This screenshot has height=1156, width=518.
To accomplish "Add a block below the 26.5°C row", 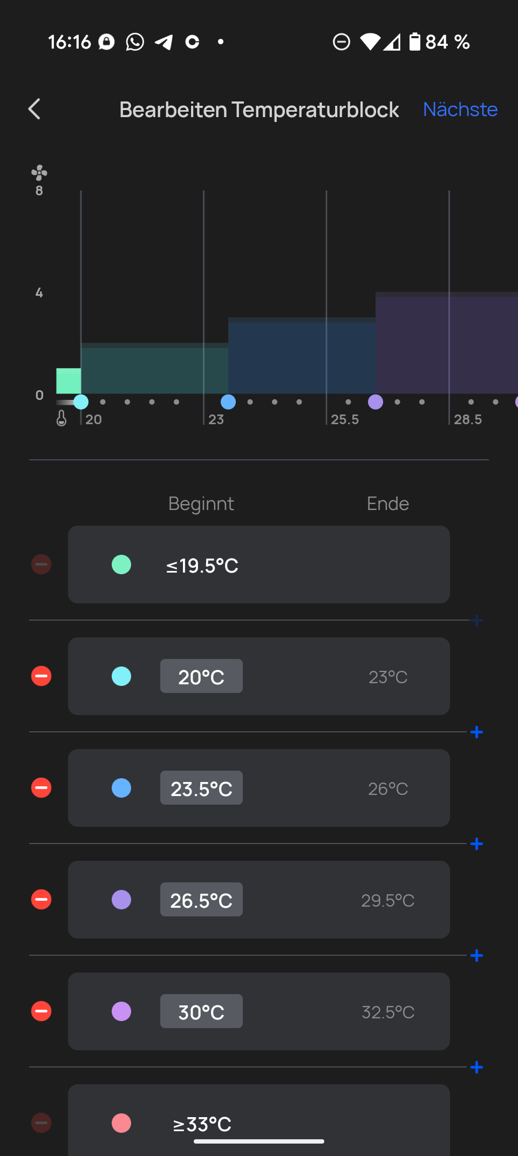I will pyautogui.click(x=476, y=956).
